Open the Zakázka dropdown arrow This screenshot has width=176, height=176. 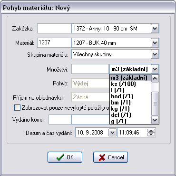coord(155,29)
